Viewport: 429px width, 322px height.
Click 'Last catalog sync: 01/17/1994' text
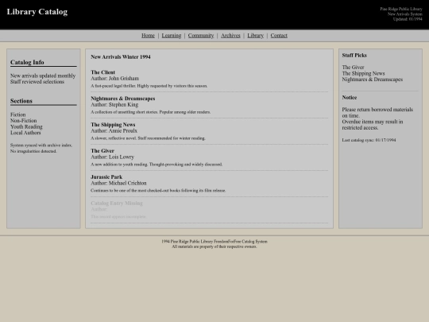pos(369,140)
